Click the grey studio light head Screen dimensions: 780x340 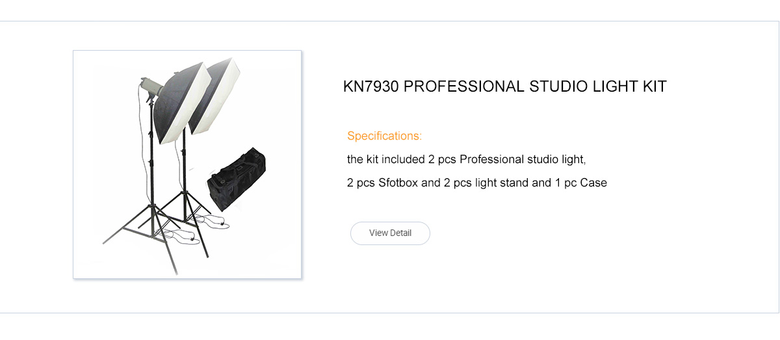[149, 85]
